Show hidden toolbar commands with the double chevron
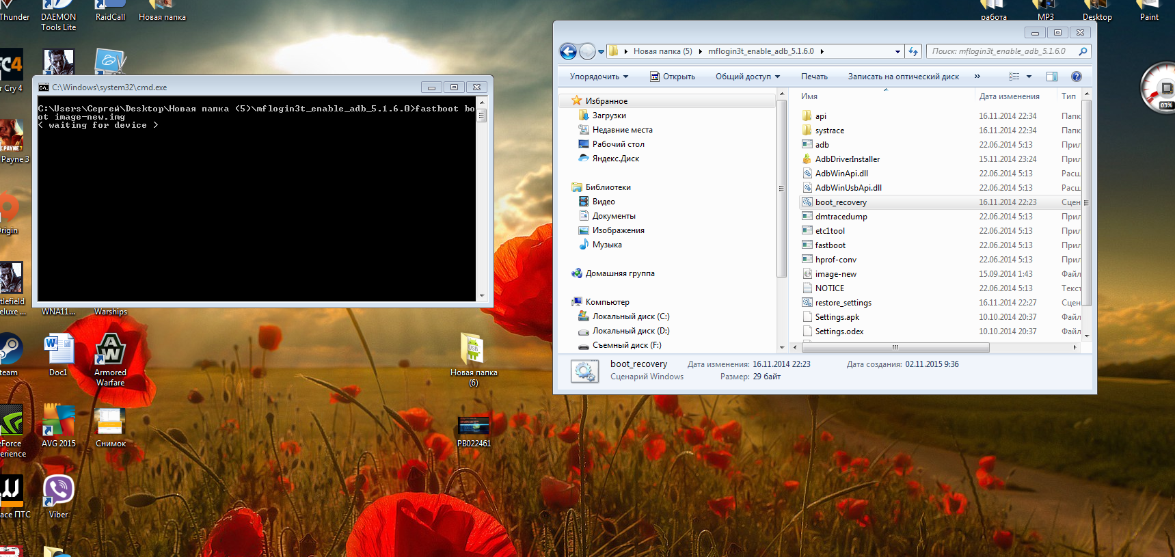The width and height of the screenshot is (1175, 557). (x=977, y=77)
